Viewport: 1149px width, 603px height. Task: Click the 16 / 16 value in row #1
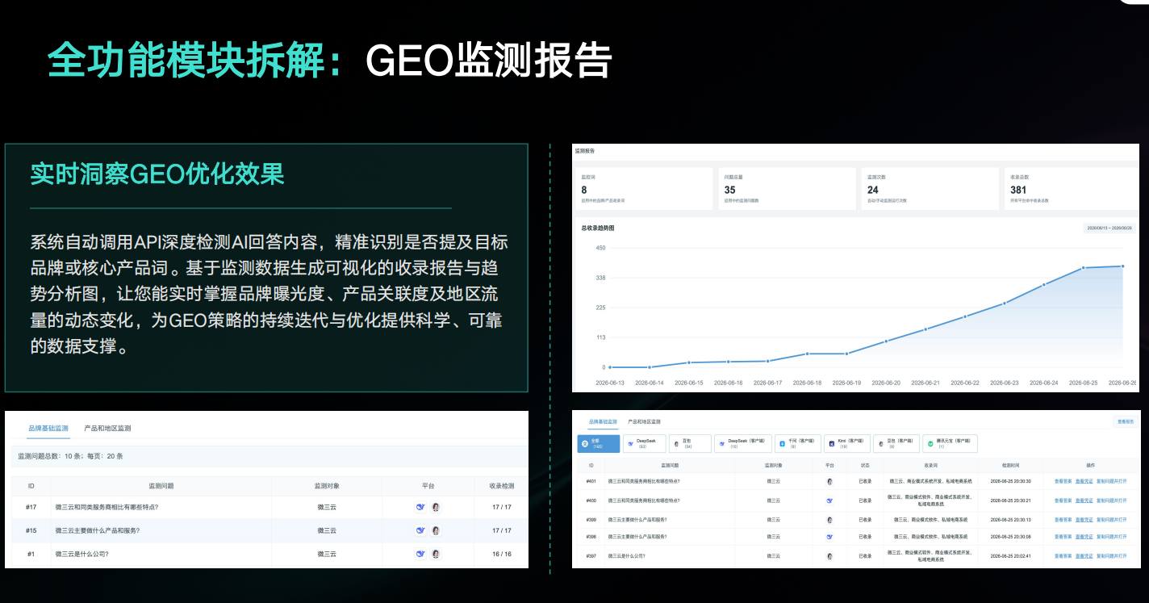[501, 554]
